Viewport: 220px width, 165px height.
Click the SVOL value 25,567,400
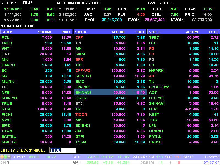(155, 20)
